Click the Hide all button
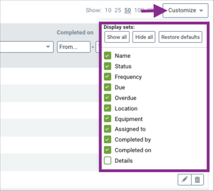 point(144,37)
